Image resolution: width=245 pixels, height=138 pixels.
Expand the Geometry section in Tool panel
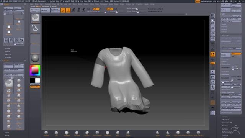[x=225, y=36]
